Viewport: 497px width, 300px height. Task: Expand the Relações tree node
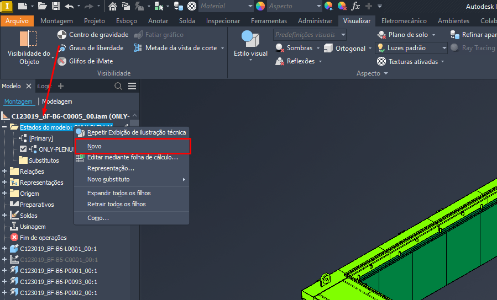click(4, 172)
